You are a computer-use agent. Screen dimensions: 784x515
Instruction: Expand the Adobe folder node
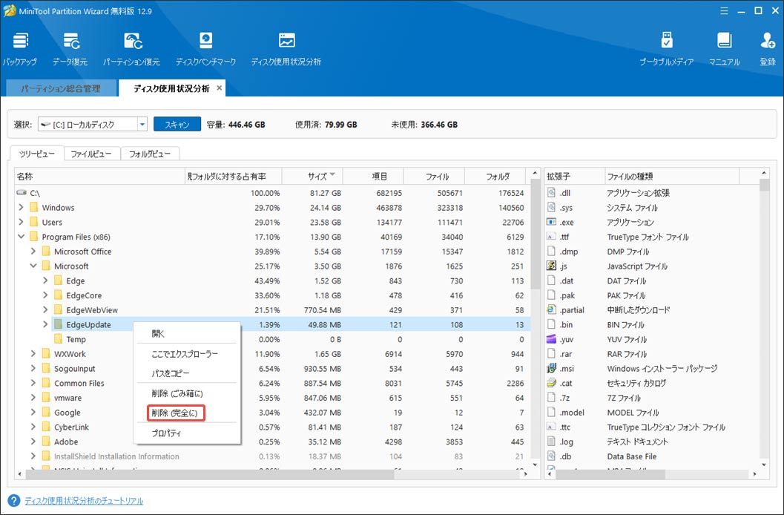click(33, 442)
